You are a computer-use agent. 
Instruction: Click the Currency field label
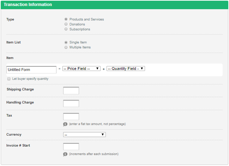coord(14,135)
